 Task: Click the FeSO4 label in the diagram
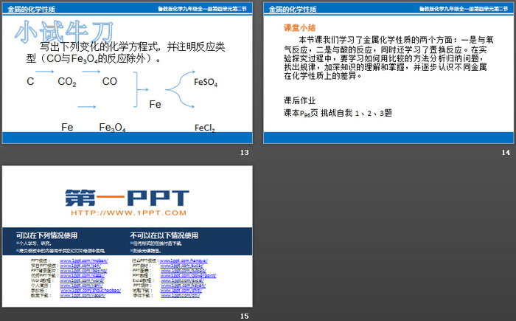point(205,83)
